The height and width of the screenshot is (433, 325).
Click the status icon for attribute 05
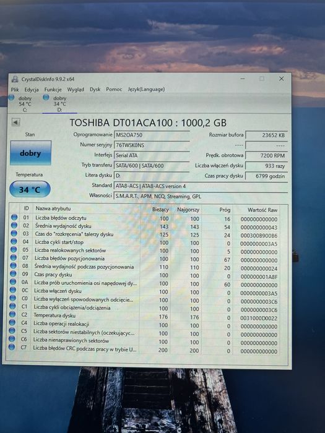(x=13, y=249)
